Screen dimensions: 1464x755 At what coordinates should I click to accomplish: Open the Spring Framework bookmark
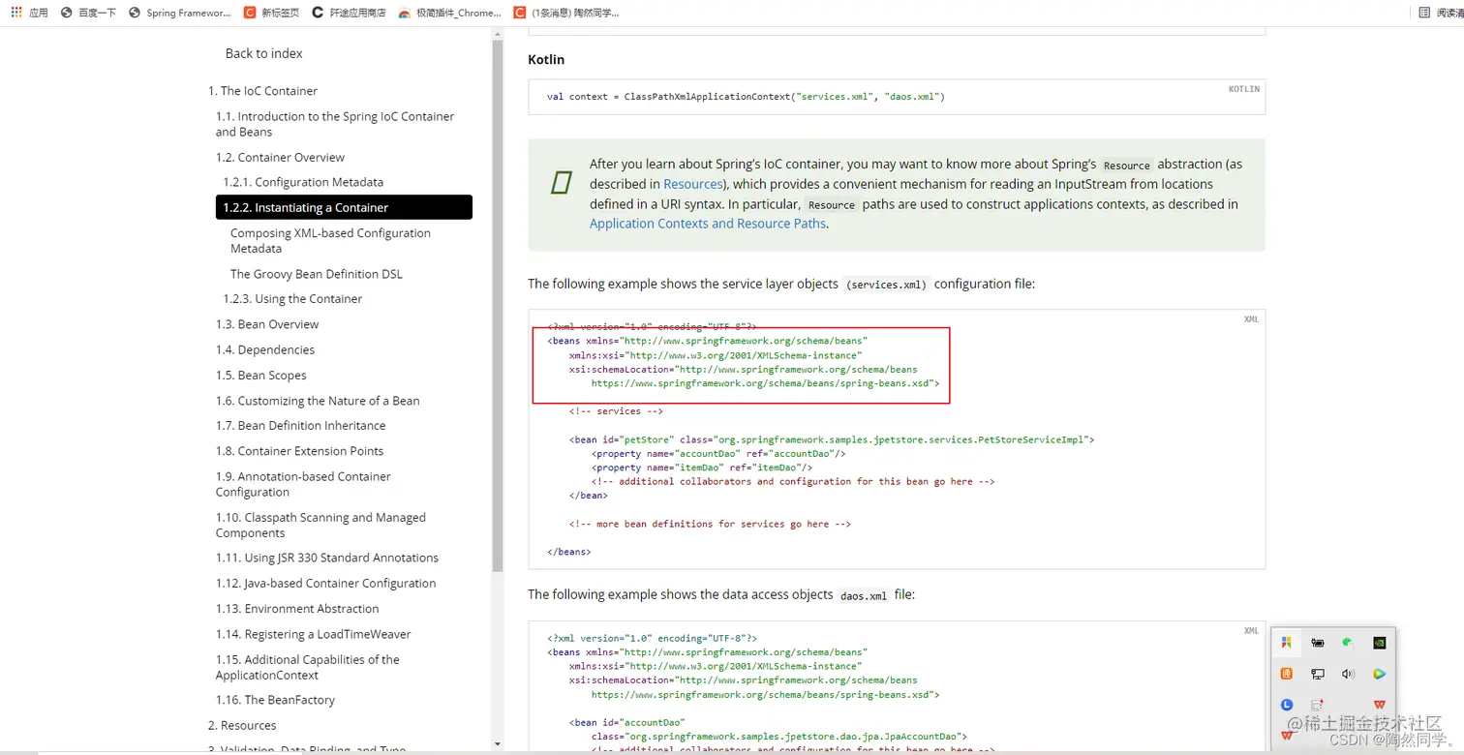click(x=180, y=13)
